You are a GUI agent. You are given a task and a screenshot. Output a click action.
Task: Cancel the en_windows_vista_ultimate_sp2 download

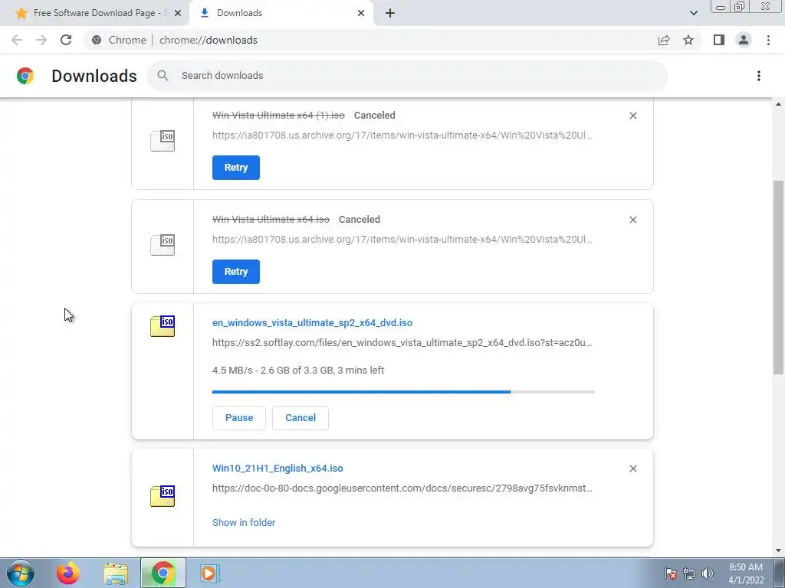[301, 418]
